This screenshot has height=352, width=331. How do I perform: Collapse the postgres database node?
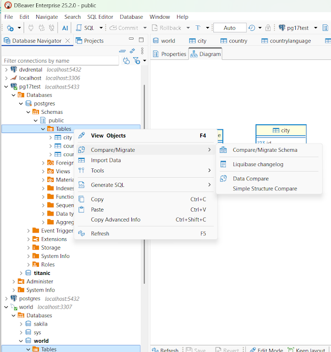click(x=21, y=103)
